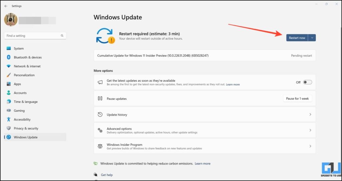Click the Gaming controller icon
Viewport: 342px width, 181px height.
click(9, 111)
